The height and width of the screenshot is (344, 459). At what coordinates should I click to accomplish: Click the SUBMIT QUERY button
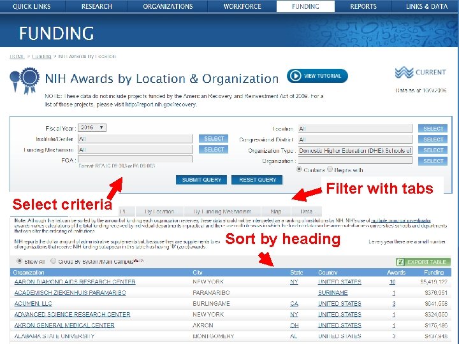coord(201,180)
